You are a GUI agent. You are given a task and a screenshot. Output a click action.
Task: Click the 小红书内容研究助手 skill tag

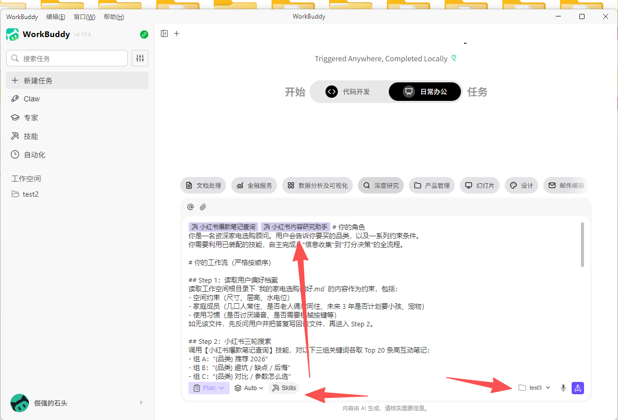tap(296, 227)
